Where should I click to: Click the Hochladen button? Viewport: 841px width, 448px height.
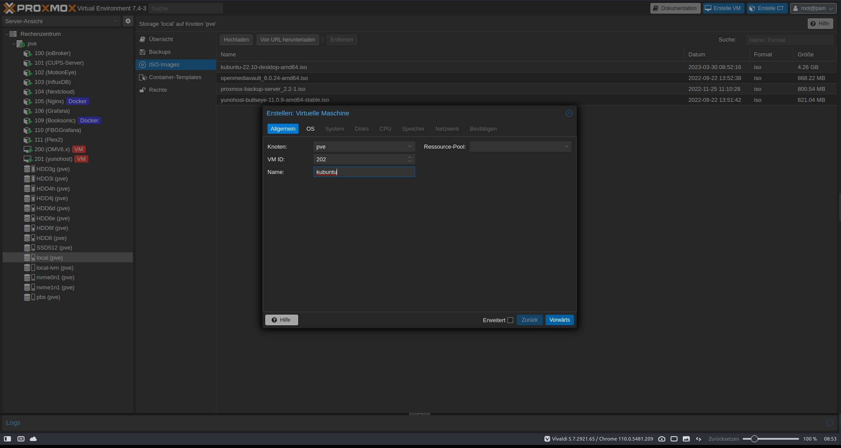pyautogui.click(x=236, y=40)
